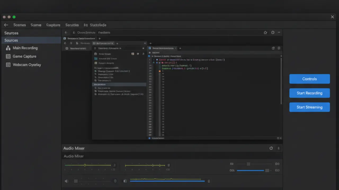Viewport: 339px width, 190px height.
Task: Click the Webcam Overlay source icon
Action: pyautogui.click(x=8, y=65)
